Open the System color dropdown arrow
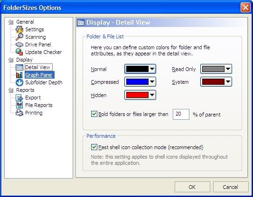Screen dimensions: 253x197 [x=228, y=82]
